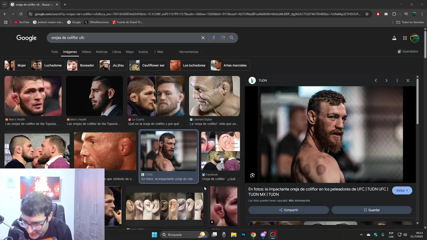427x240 pixels.
Task: Open Google apps grid
Action: pos(405,38)
